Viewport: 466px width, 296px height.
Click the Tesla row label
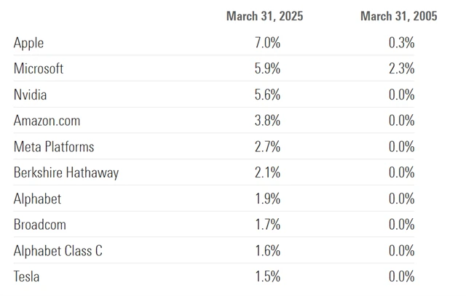point(26,276)
